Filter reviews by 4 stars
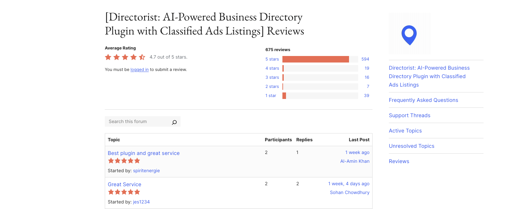This screenshot has width=509, height=209. [x=272, y=68]
